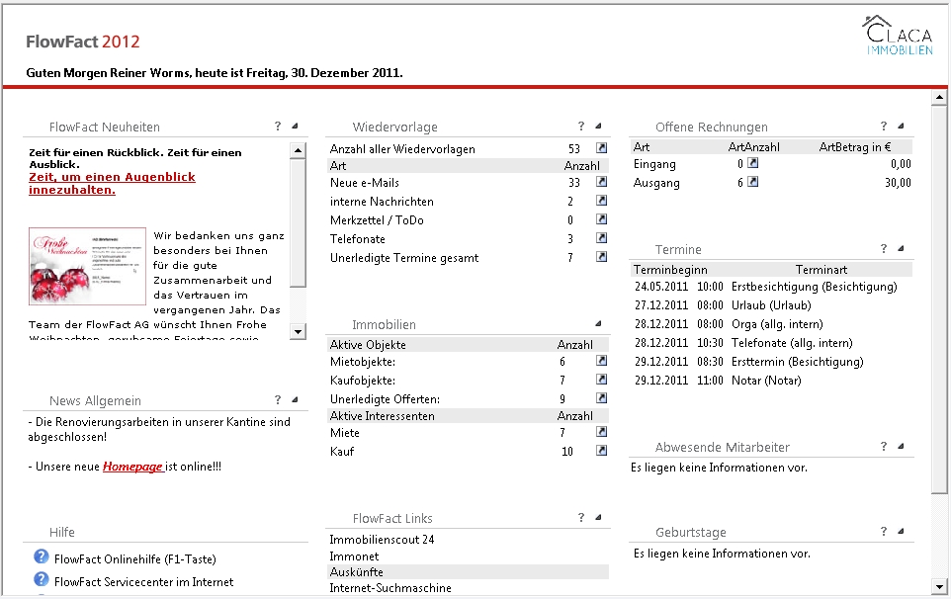Open help for Wiedervorlage panel
Screen dimensions: 951x599
(x=581, y=127)
